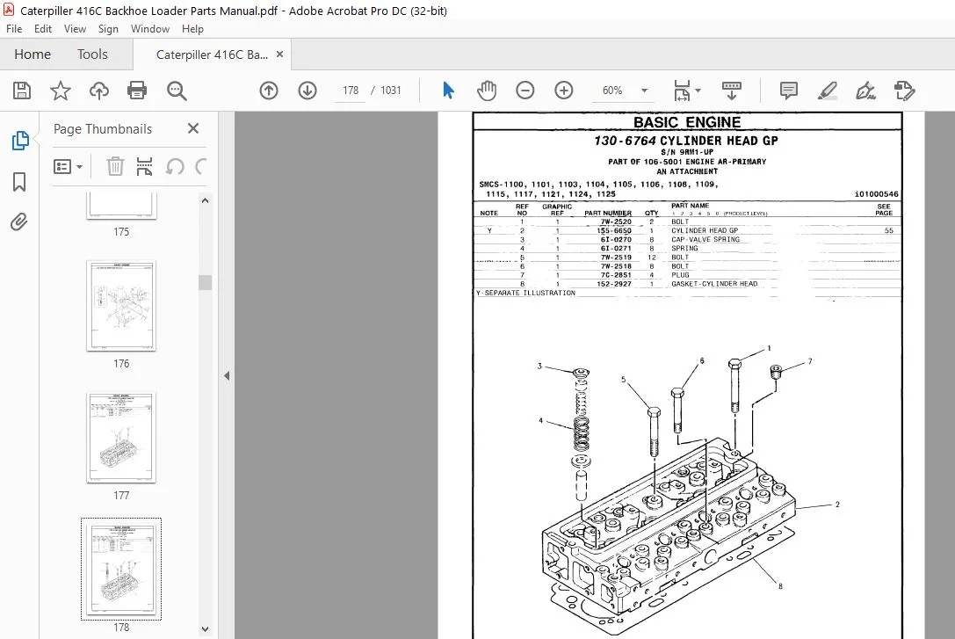Click the BASIC ENGINE heading

point(687,122)
